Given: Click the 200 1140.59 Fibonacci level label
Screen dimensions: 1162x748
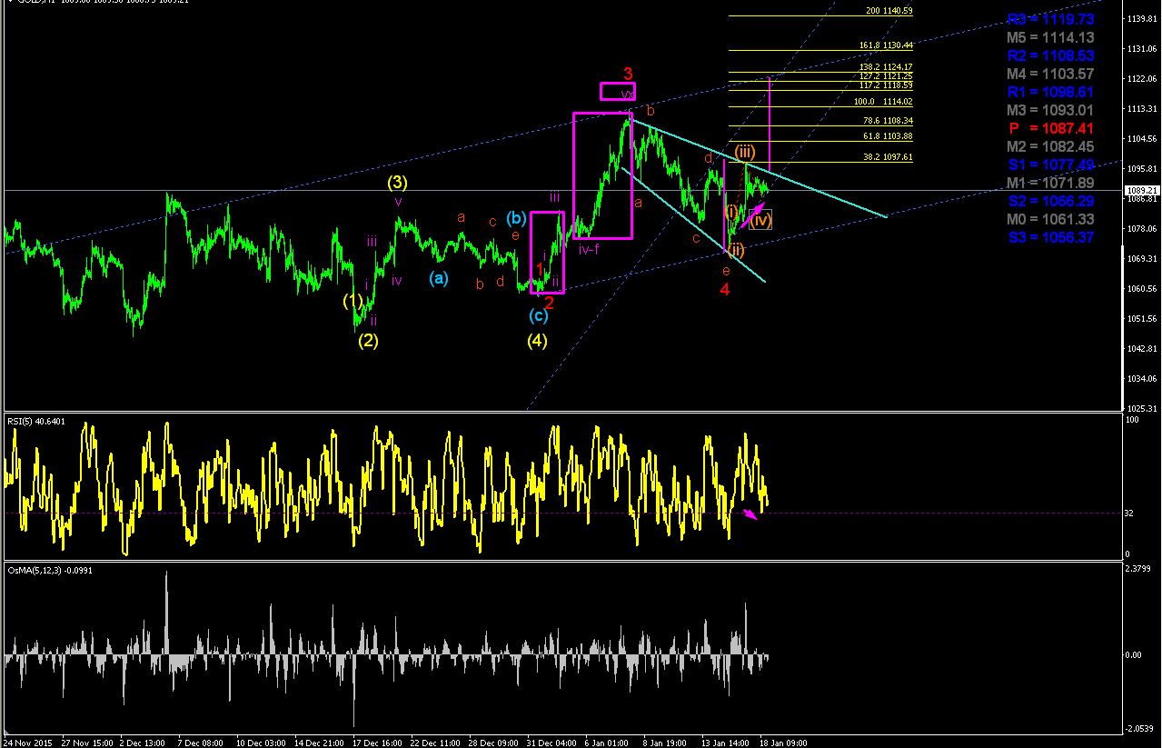Looking at the screenshot, I should click(x=889, y=11).
